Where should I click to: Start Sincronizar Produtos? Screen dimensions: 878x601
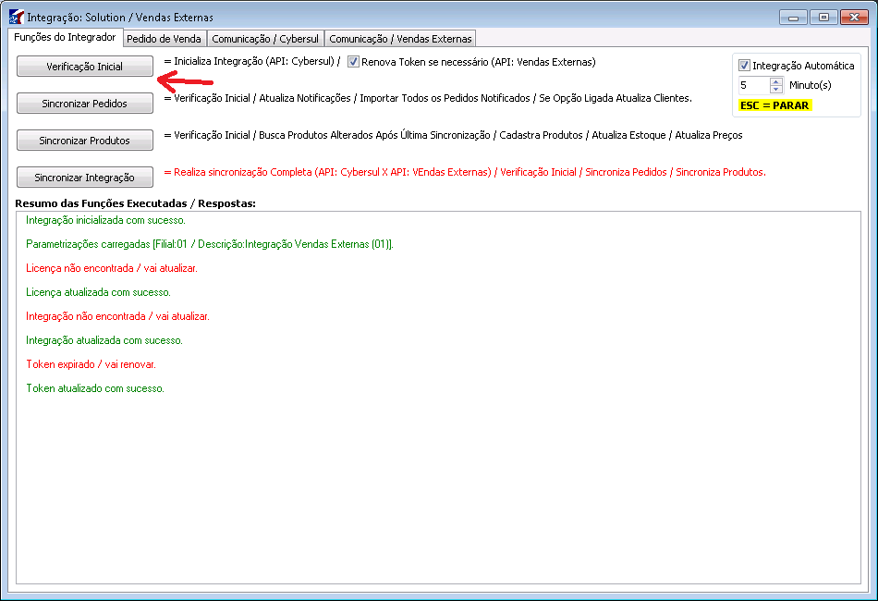[84, 140]
